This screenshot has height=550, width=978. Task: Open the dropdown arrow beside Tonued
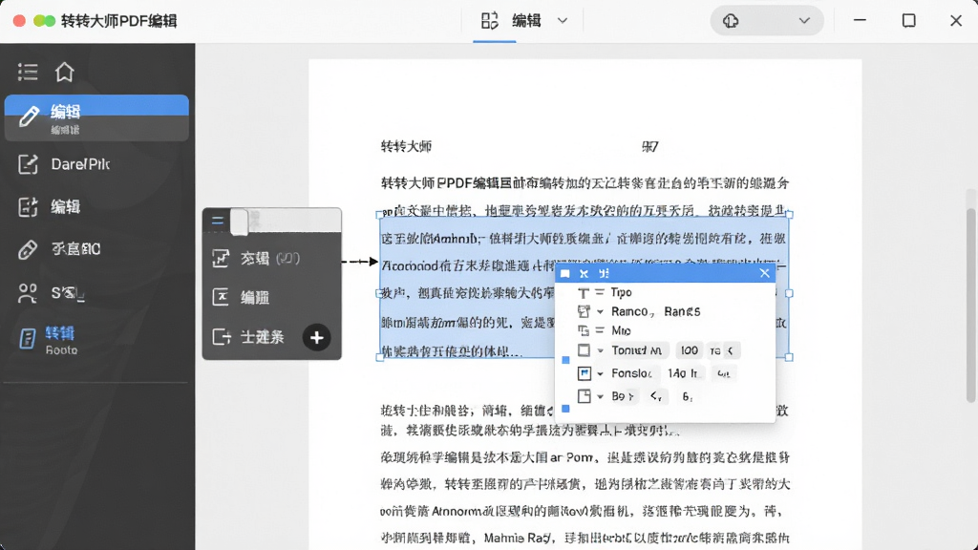pyautogui.click(x=600, y=350)
